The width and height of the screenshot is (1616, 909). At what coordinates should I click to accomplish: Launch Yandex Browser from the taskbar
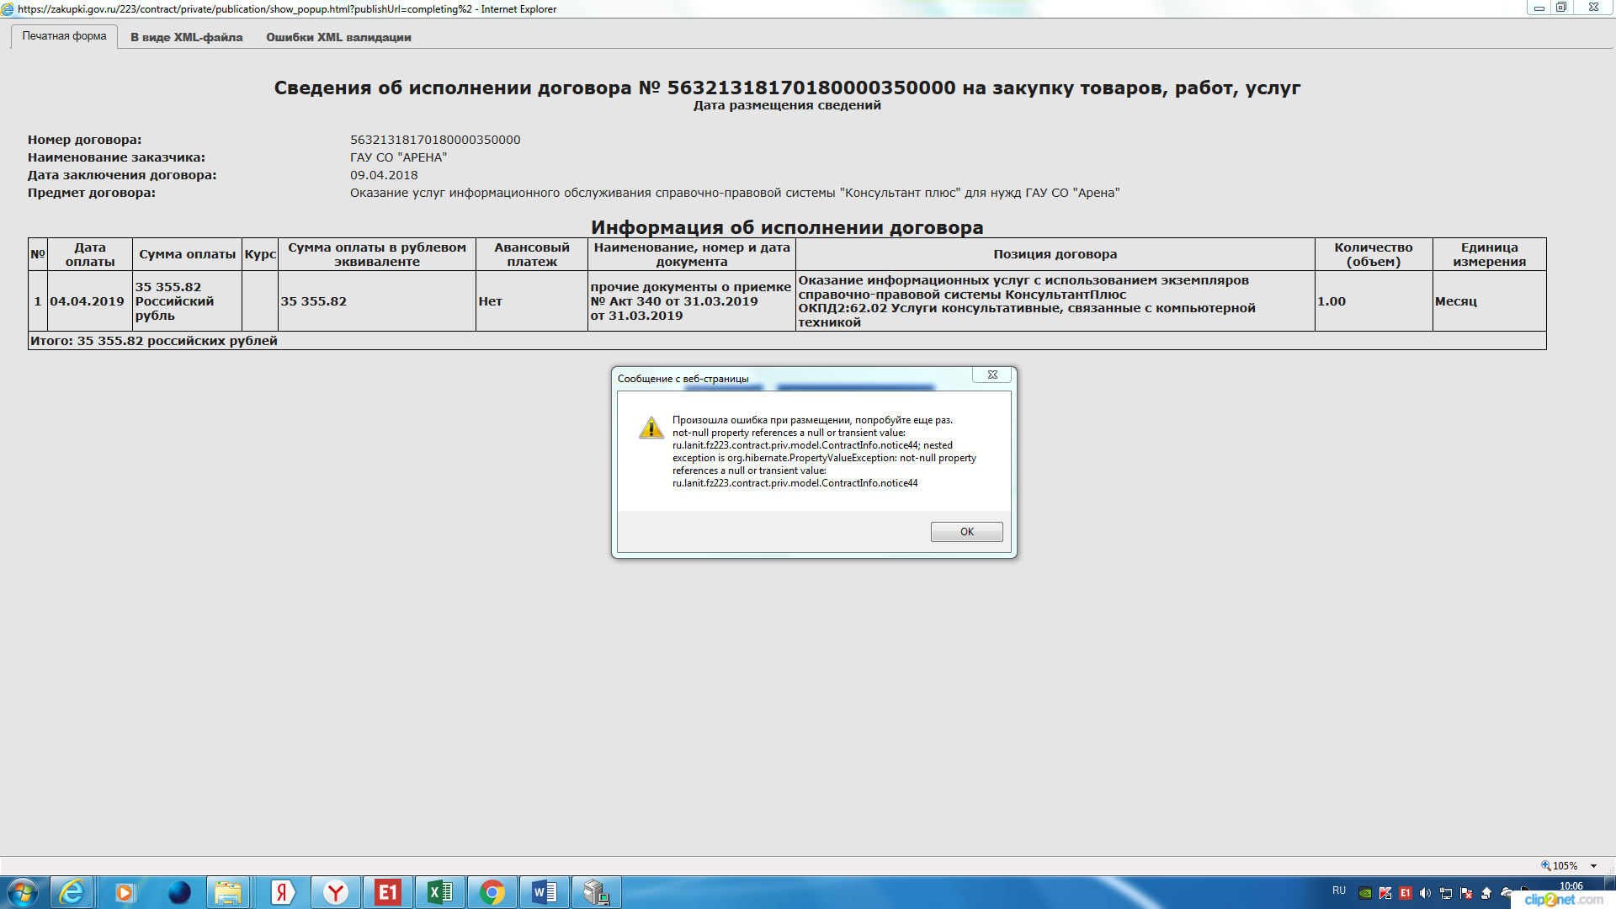click(336, 892)
